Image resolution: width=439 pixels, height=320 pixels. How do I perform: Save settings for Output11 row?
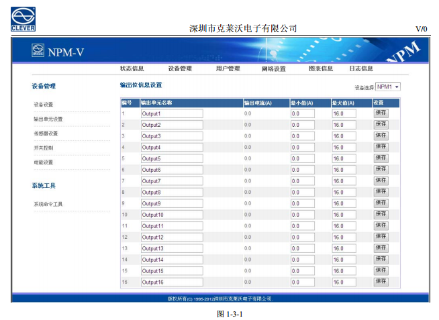(381, 225)
